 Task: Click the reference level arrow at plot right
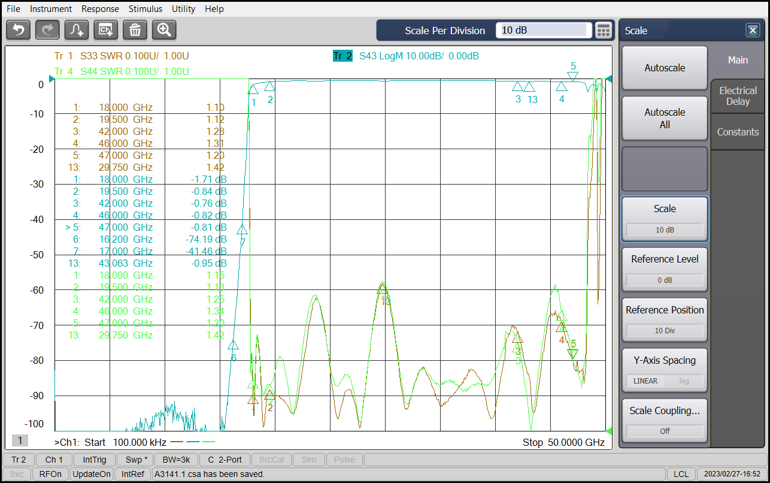(609, 79)
